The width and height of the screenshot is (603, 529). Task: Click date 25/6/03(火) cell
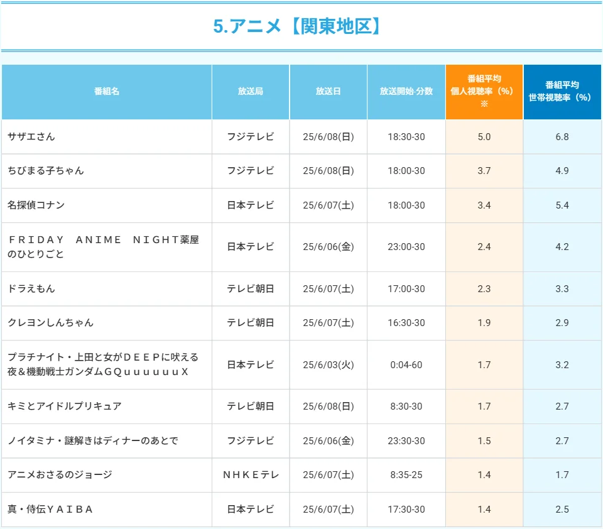click(x=328, y=364)
